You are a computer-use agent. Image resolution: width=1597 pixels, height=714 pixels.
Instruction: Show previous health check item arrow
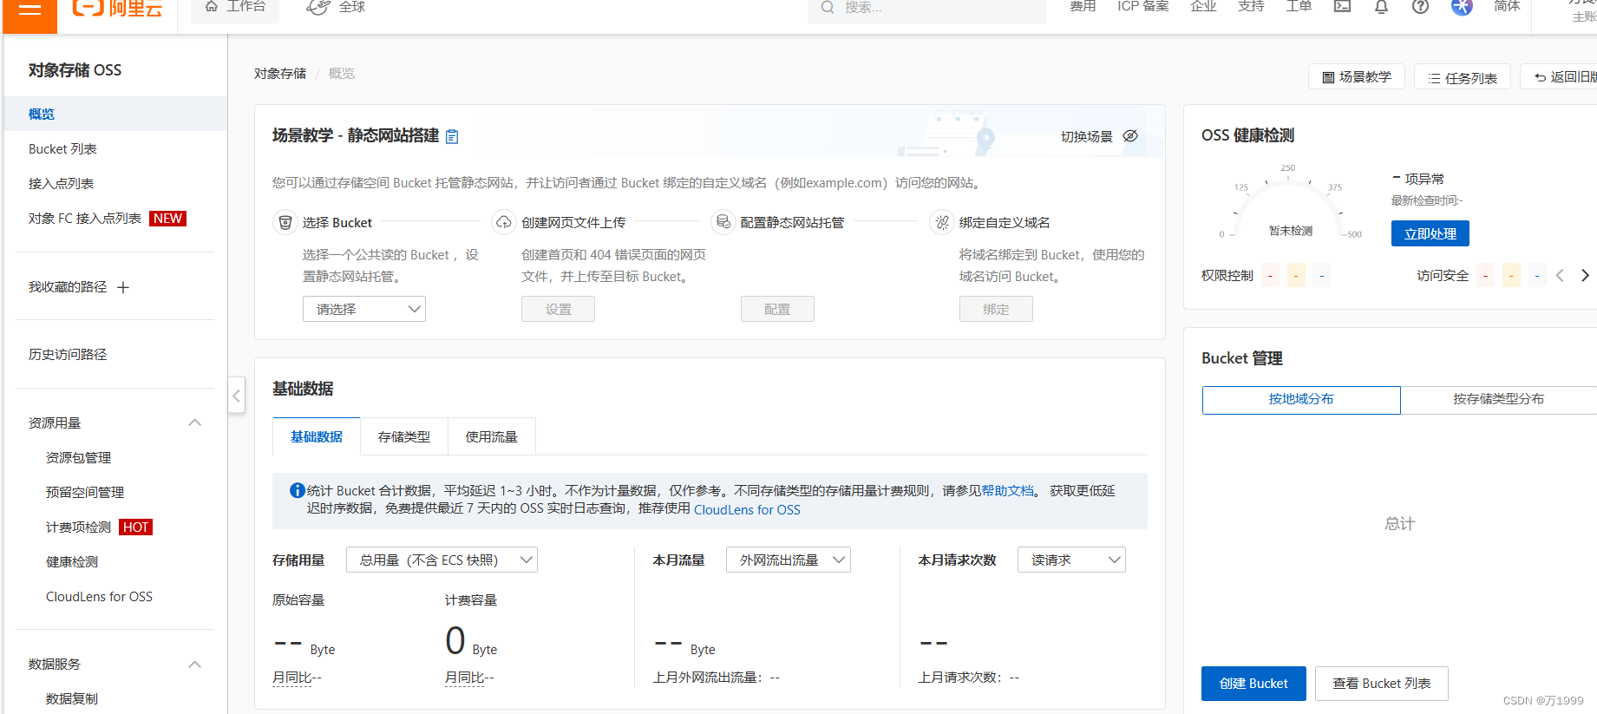(x=1560, y=275)
